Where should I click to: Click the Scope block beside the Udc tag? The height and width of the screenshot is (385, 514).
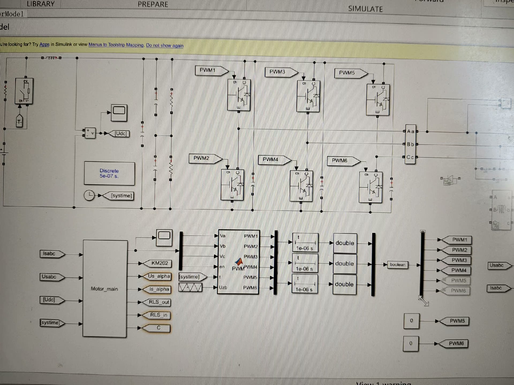click(x=119, y=112)
